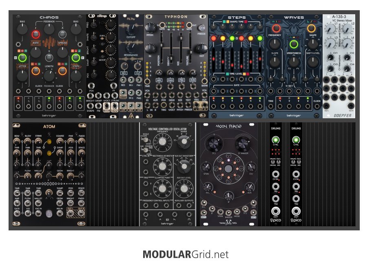The width and height of the screenshot is (372, 263).
Task: Toggle the output Mute button on Typhoon
Action: [189, 25]
